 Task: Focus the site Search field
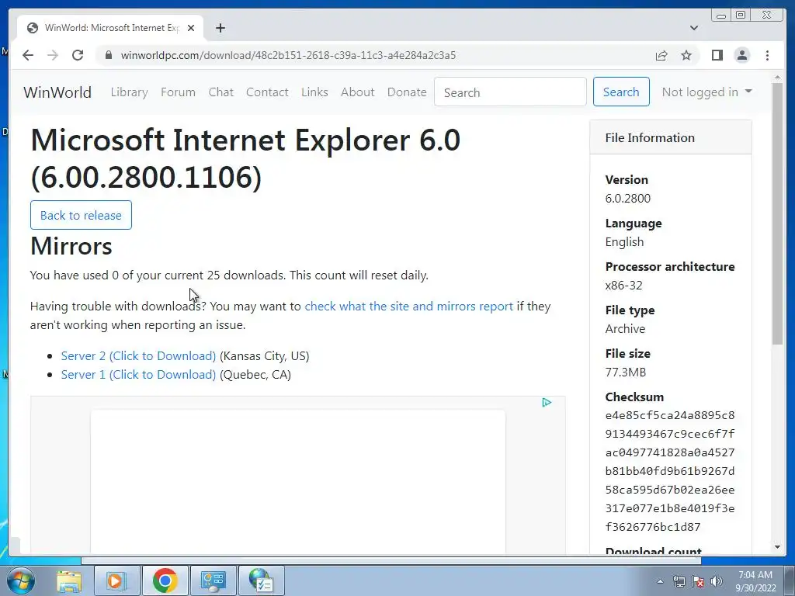(510, 92)
